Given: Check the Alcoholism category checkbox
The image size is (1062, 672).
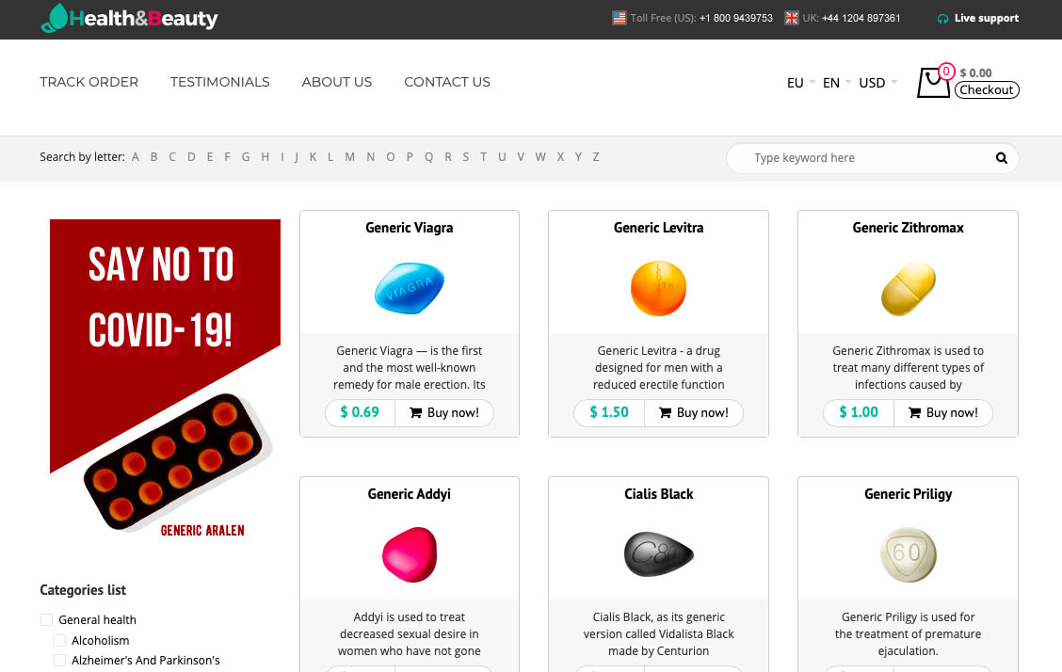Looking at the screenshot, I should [x=59, y=640].
